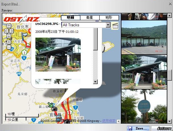The width and height of the screenshot is (173, 131).
Task: Click the popup scrollbar down arrow
Action: 95,82
